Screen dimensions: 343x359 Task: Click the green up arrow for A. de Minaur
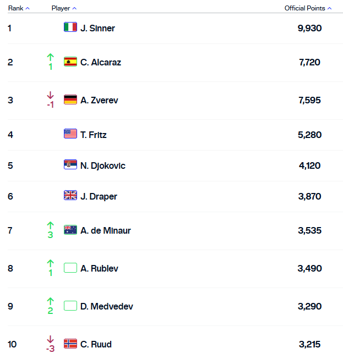tap(51, 225)
